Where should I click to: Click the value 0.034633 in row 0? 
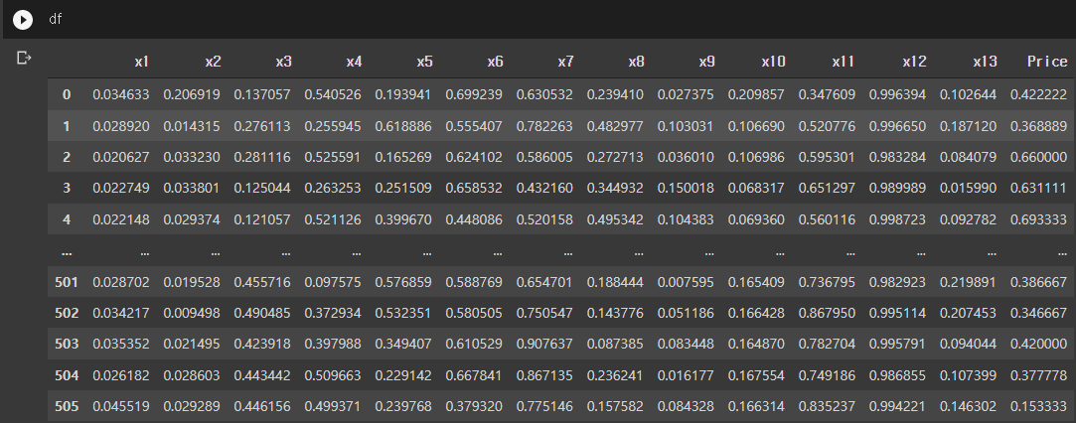[x=121, y=94]
